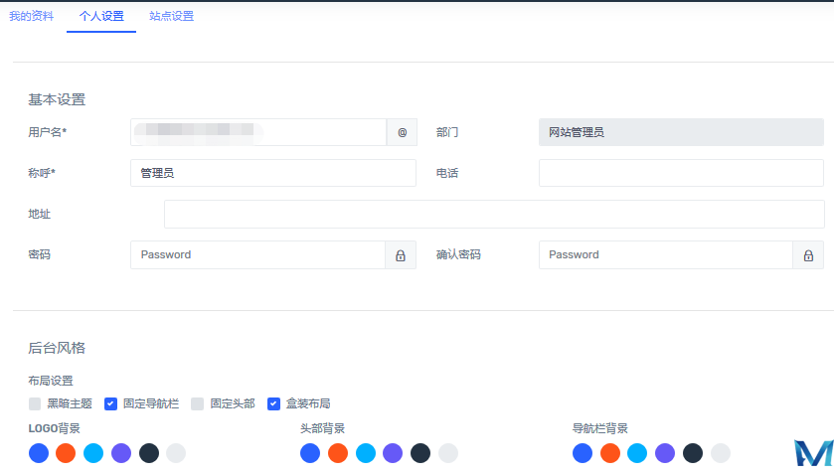Pick dark navy swatch under LOGO背景
The height and width of the screenshot is (476, 834).
pos(149,453)
